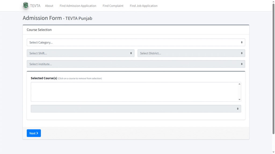Click the 'Selected Course(s)' label

point(44,78)
